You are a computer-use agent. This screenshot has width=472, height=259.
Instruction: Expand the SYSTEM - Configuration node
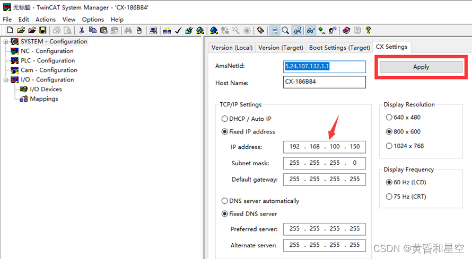click(6, 42)
